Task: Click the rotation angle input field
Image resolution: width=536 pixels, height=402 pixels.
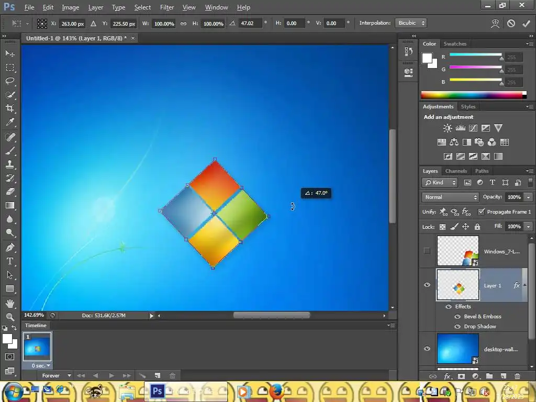Action: [x=251, y=23]
